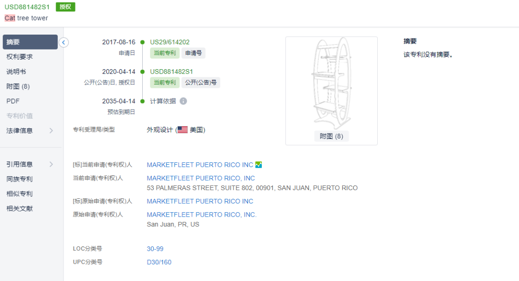
Task: Click the 申请号 tag button
Action: [193, 53]
